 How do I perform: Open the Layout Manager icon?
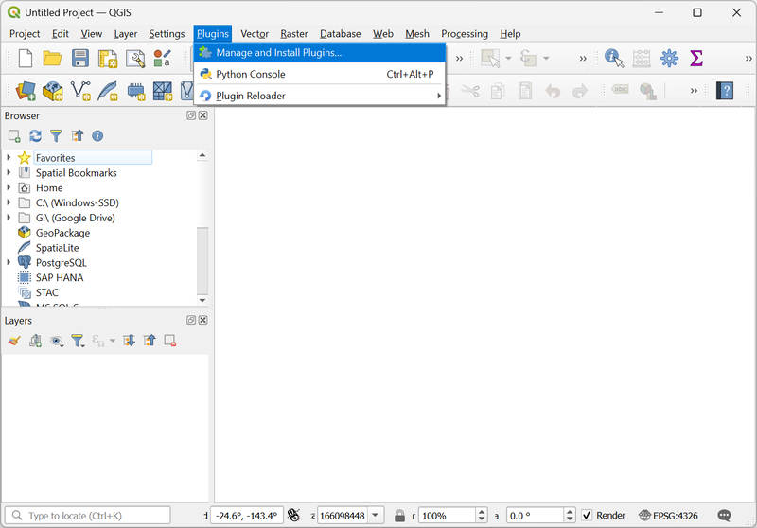coord(135,59)
